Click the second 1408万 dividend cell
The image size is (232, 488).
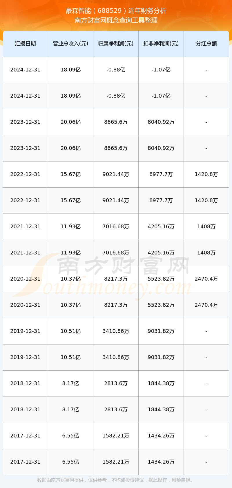(x=206, y=253)
